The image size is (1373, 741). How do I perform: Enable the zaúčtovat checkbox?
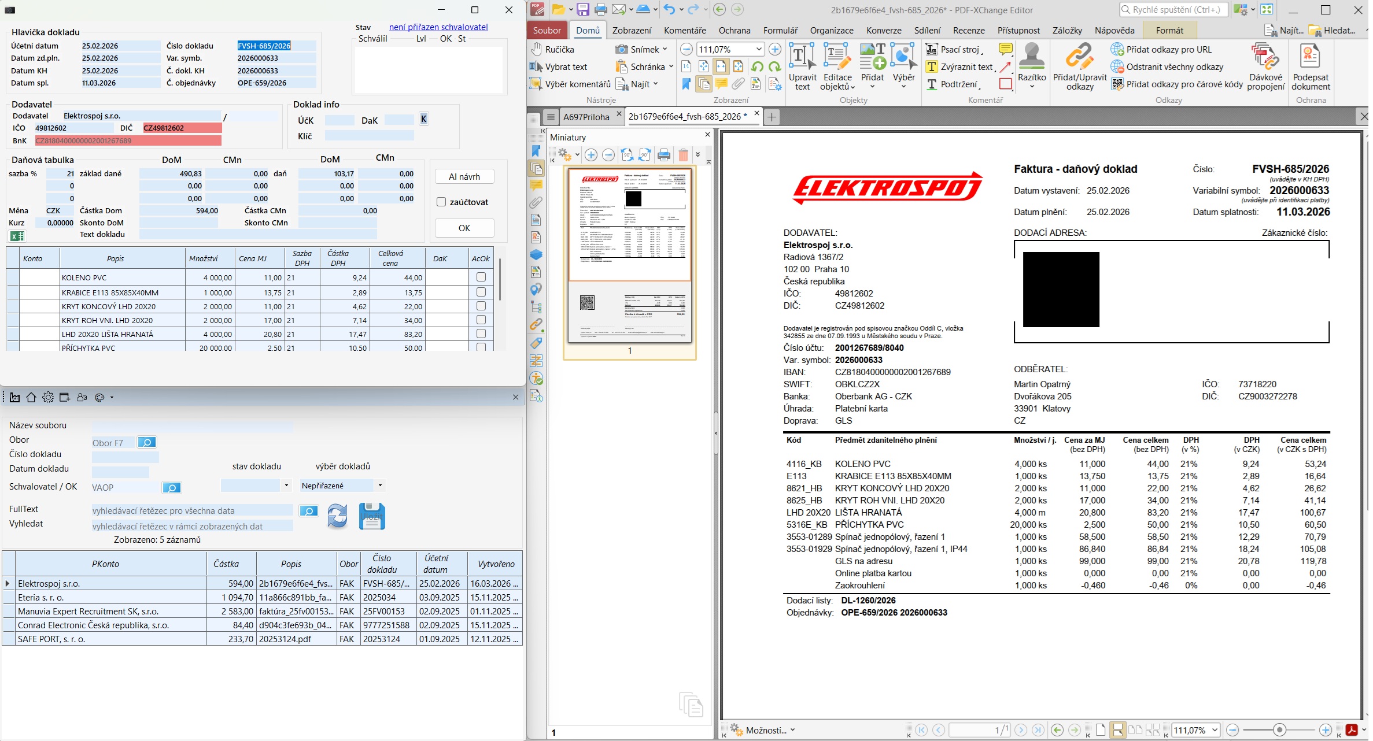click(x=441, y=202)
